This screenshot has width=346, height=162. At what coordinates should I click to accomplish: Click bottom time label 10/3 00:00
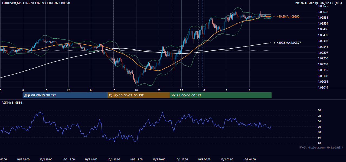pos(204,160)
